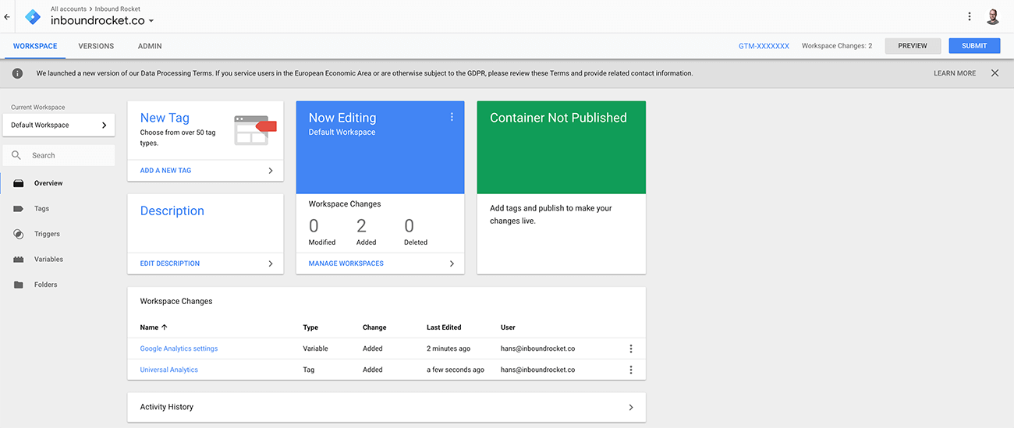Image resolution: width=1014 pixels, height=428 pixels.
Task: Click the Google Tag Manager logo
Action: tap(33, 16)
